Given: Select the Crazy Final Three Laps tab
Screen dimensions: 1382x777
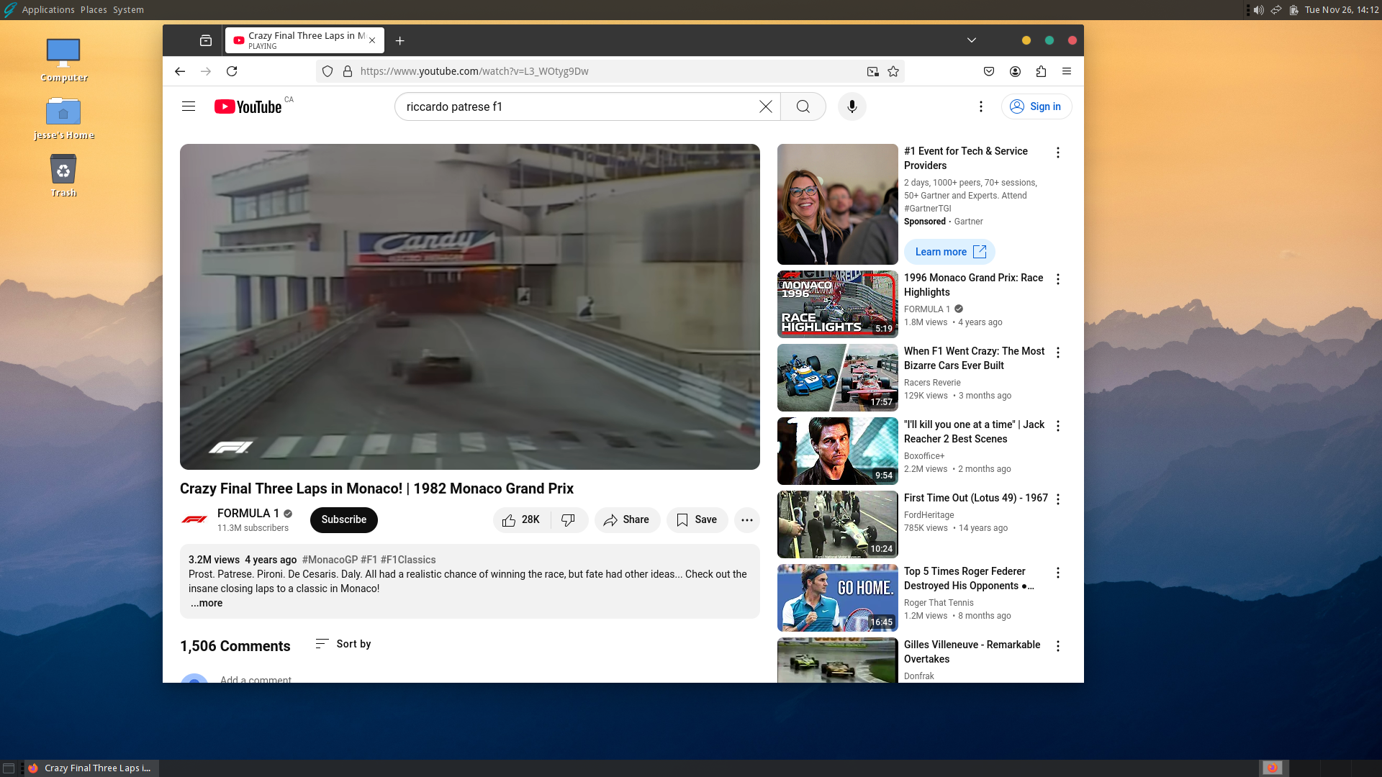Looking at the screenshot, I should point(304,40).
